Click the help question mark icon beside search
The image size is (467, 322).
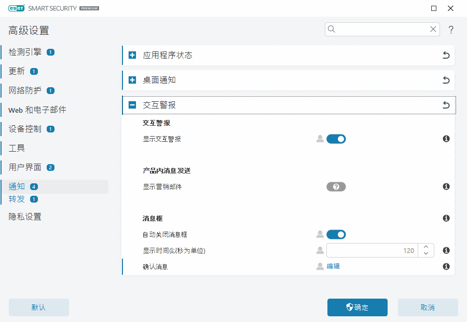pyautogui.click(x=451, y=30)
